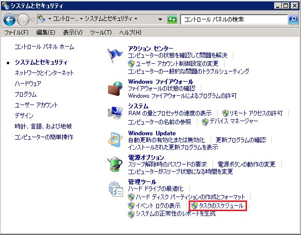This screenshot has height=235, width=301.
Task: Open the recent pages dropdown arrow
Action: click(x=33, y=19)
